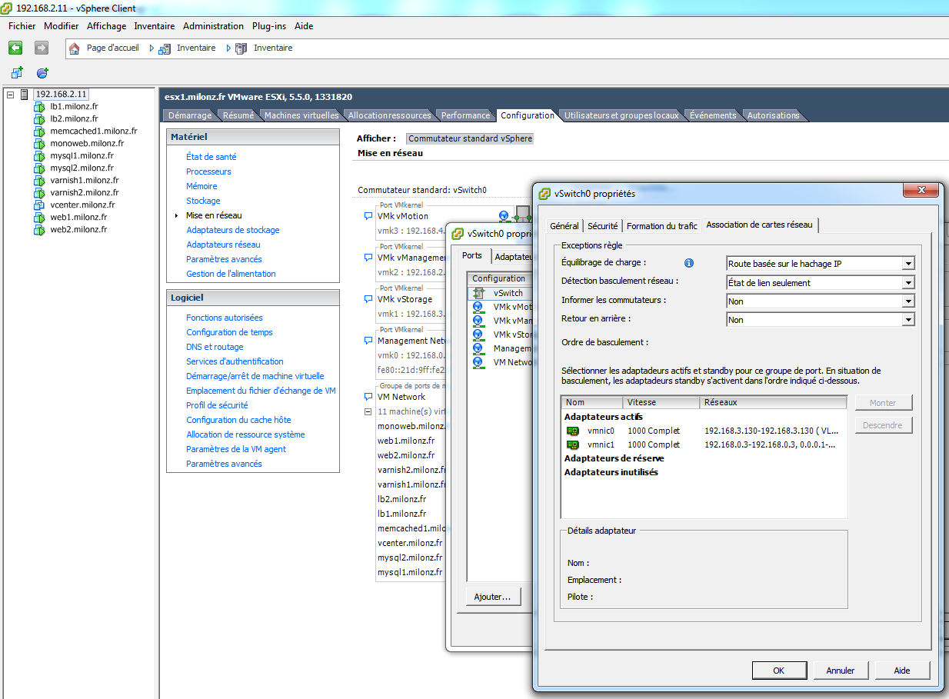Click the vSwitch icon in Ports list
Image resolution: width=949 pixels, height=699 pixels.
(x=479, y=293)
